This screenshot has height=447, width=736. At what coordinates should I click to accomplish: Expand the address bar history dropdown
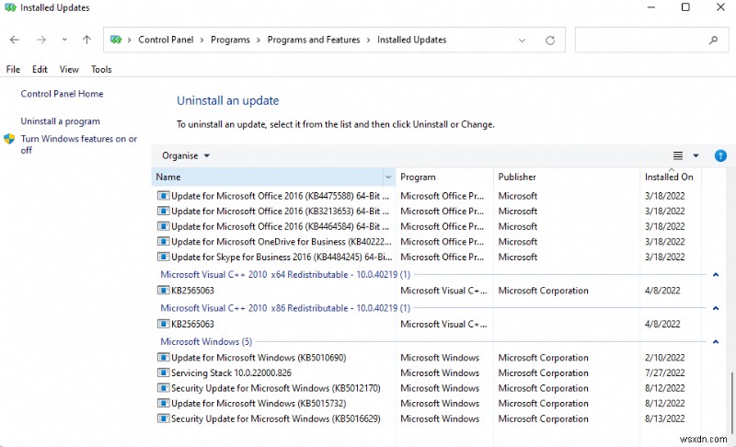[x=522, y=40]
